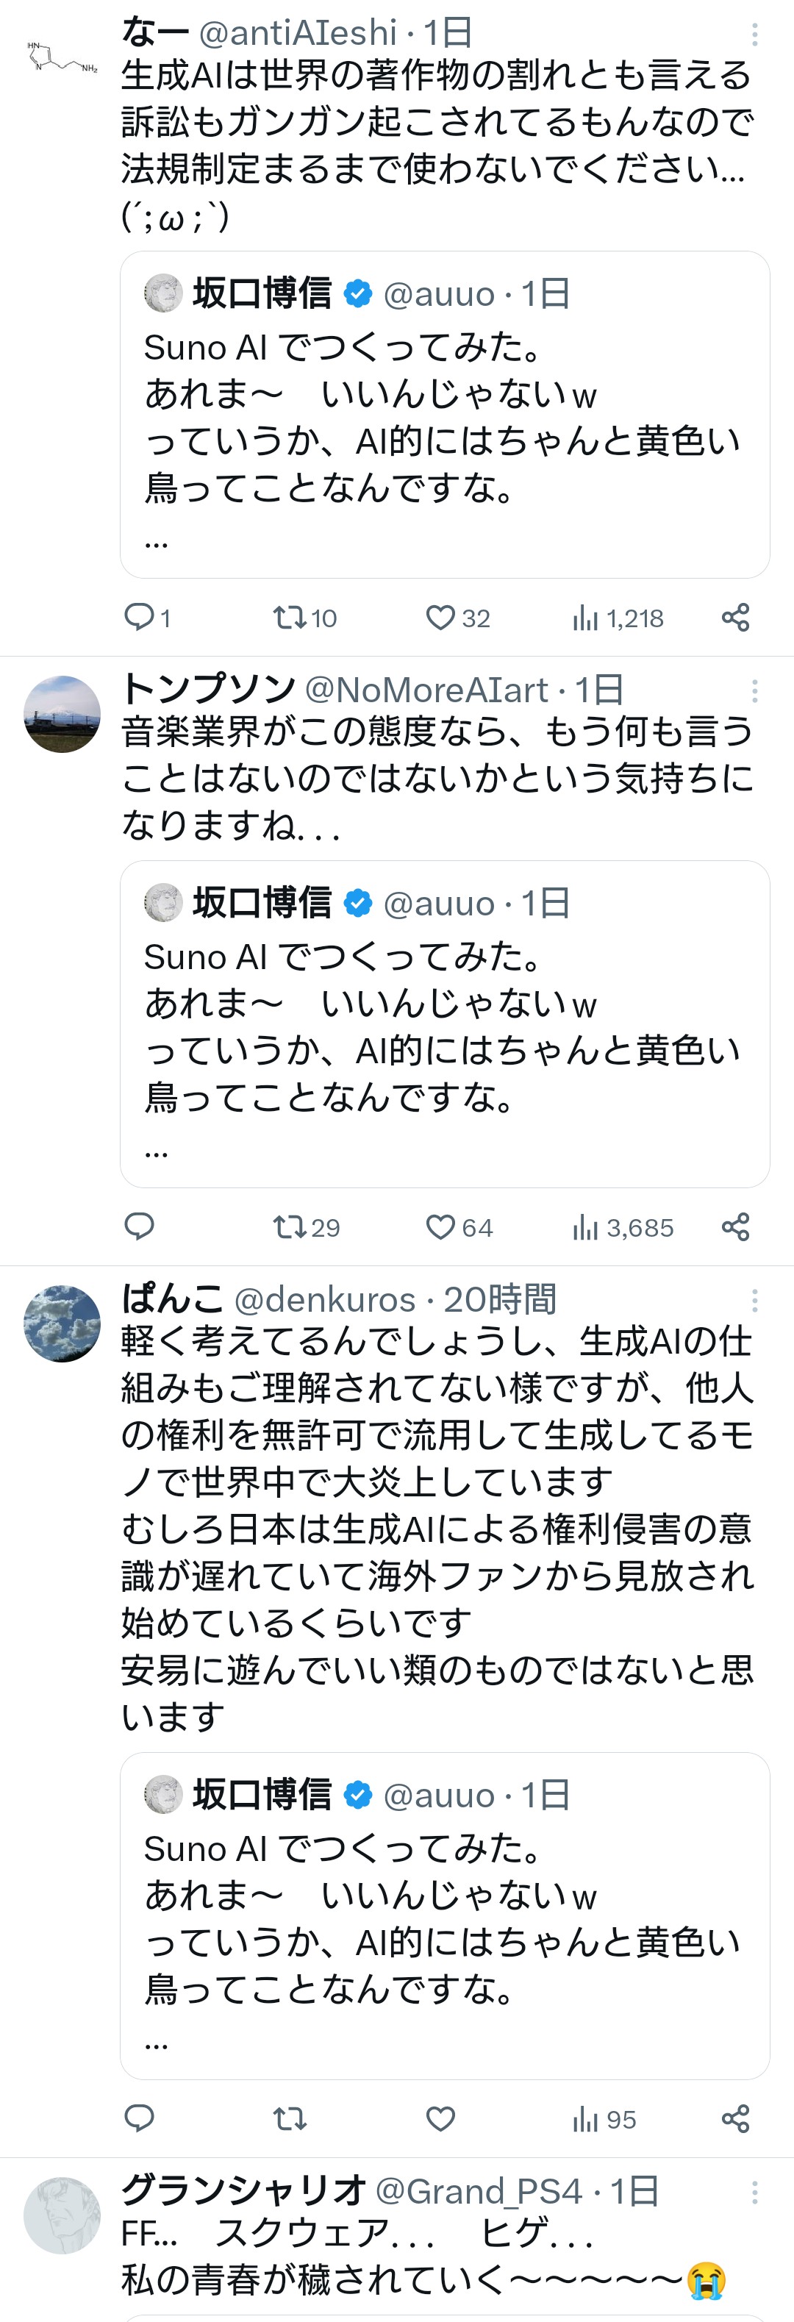The width and height of the screenshot is (794, 2322).
Task: View analytics showing 3,685 views
Action: (x=622, y=1226)
